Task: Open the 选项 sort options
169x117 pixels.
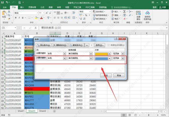Action: click(100, 45)
